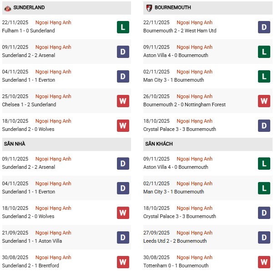The width and height of the screenshot is (273, 271).
Task: Open the BOURNEMOUTH team header
Action: tap(172, 8)
